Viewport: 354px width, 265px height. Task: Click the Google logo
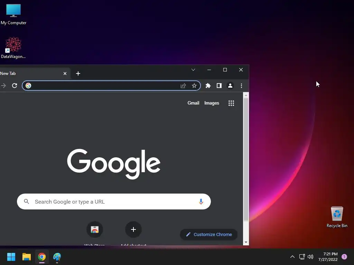click(114, 164)
